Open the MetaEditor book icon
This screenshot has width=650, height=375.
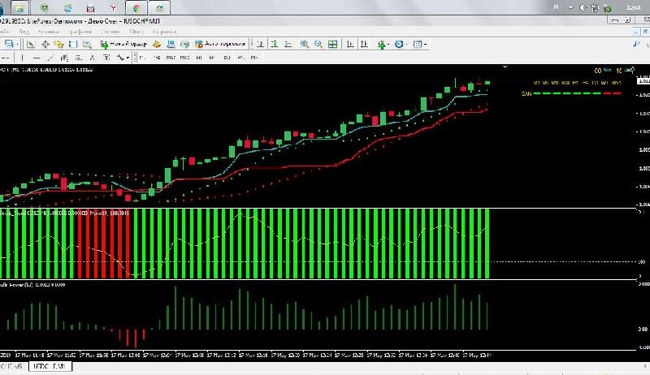coord(157,44)
